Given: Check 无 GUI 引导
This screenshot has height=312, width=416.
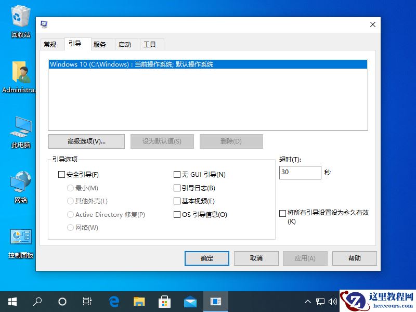Looking at the screenshot, I should pyautogui.click(x=177, y=174).
